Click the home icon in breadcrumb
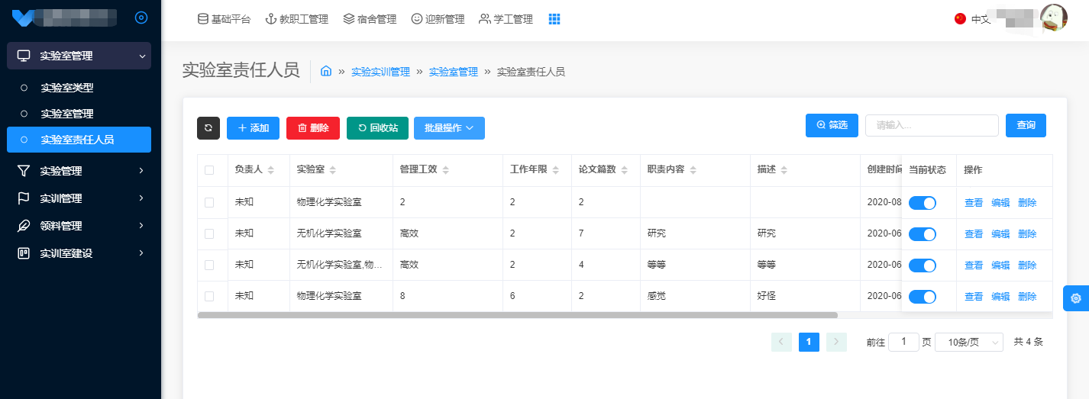Screen dimensions: 1089x399 pyautogui.click(x=326, y=71)
